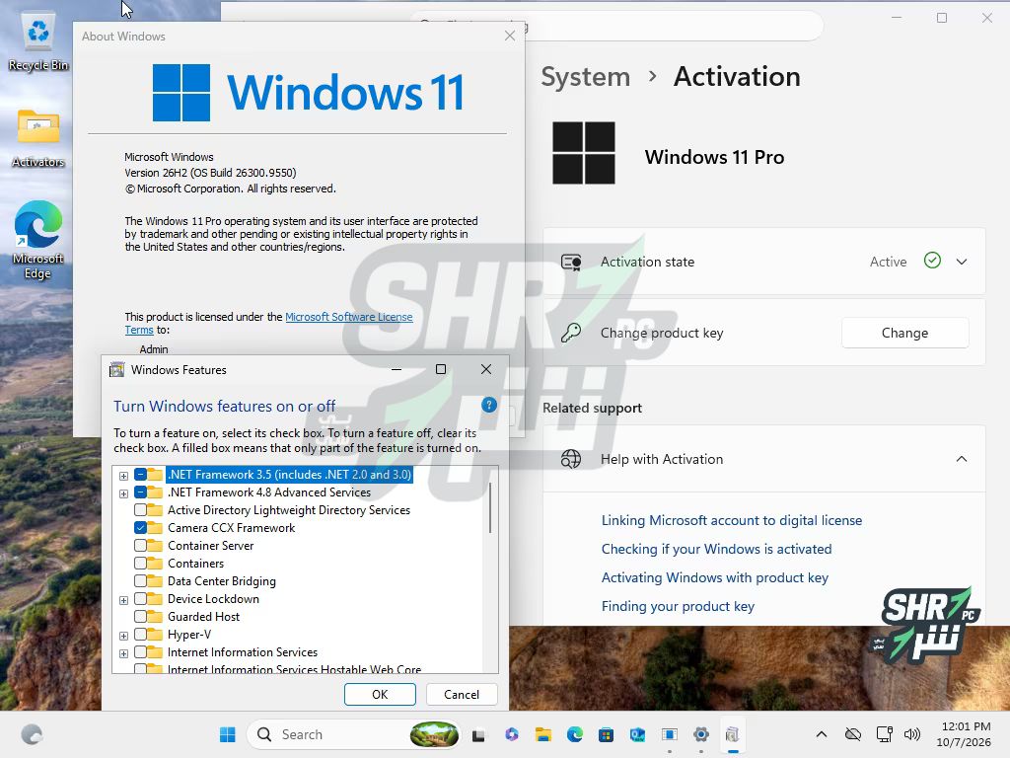Image resolution: width=1010 pixels, height=758 pixels.
Task: Cancel the Windows Features dialog
Action: (462, 694)
